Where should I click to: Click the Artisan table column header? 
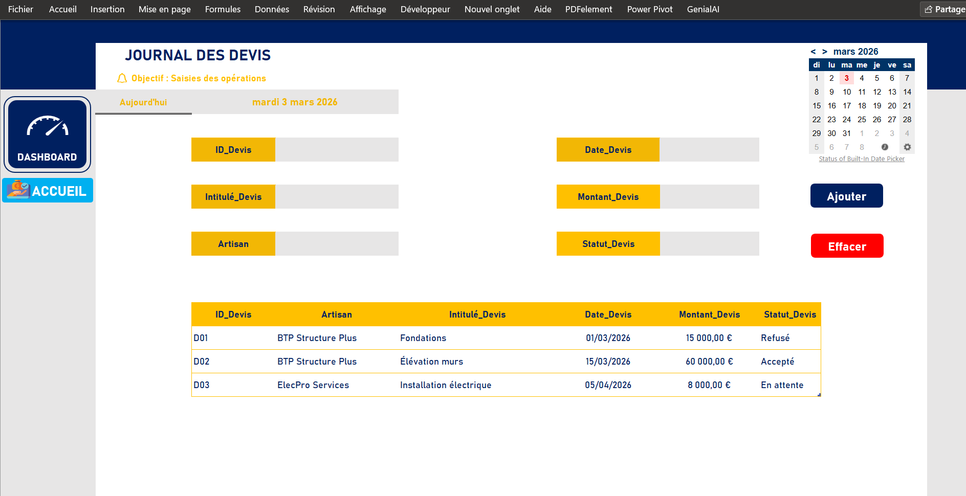pyautogui.click(x=336, y=314)
